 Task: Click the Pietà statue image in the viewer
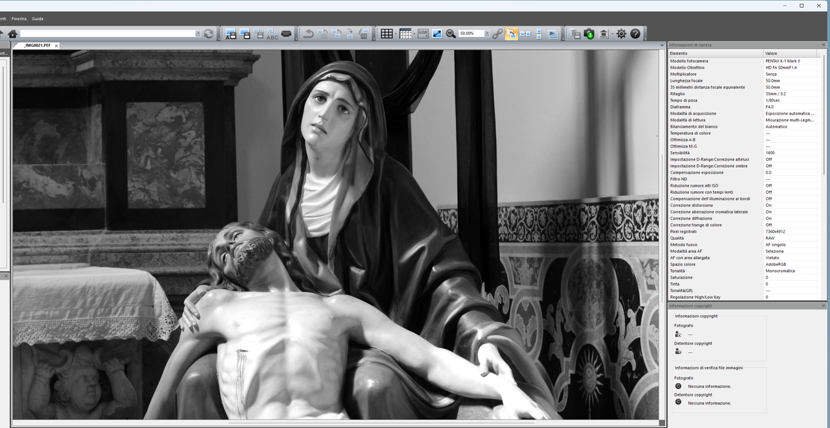tap(336, 233)
